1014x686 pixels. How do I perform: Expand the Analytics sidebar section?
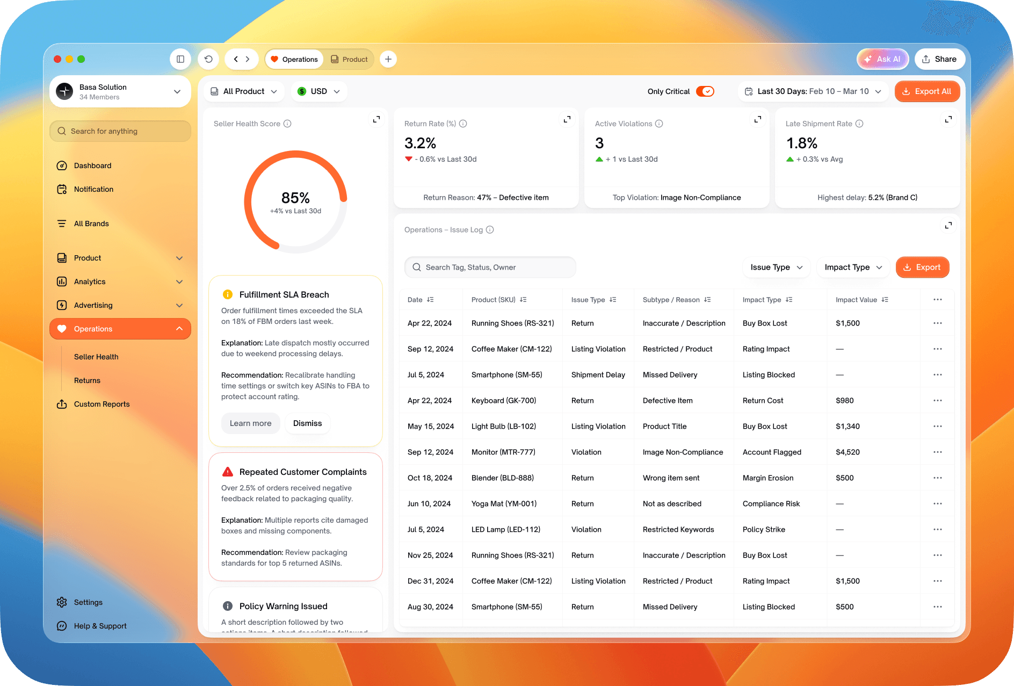120,281
